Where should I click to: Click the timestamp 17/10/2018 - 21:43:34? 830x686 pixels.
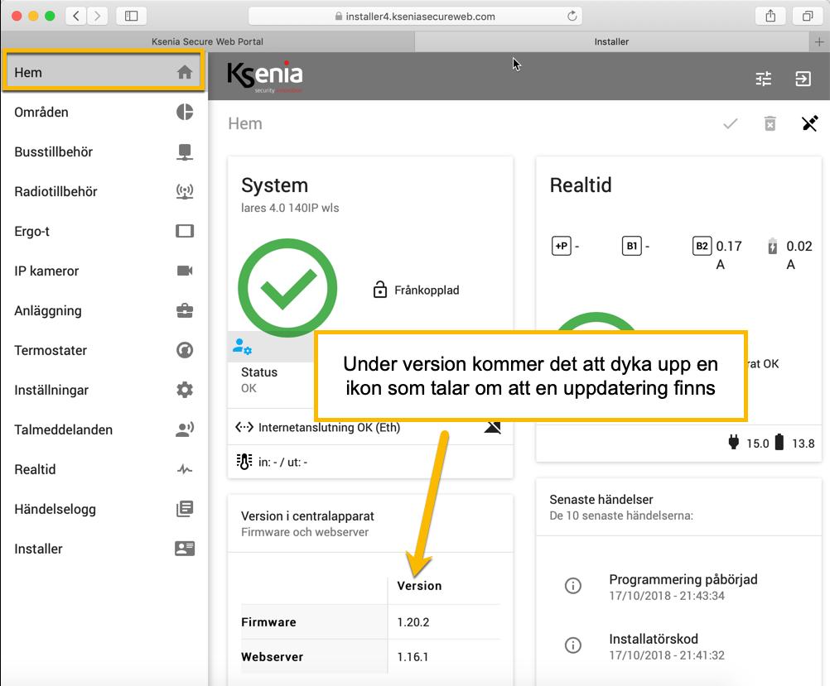click(x=667, y=596)
